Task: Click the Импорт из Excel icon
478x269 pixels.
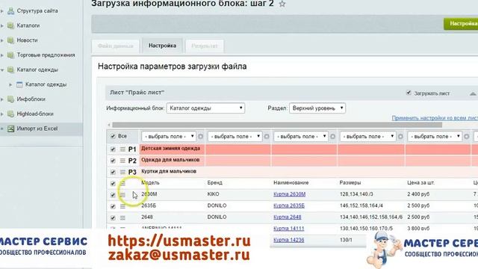Action: coord(11,129)
